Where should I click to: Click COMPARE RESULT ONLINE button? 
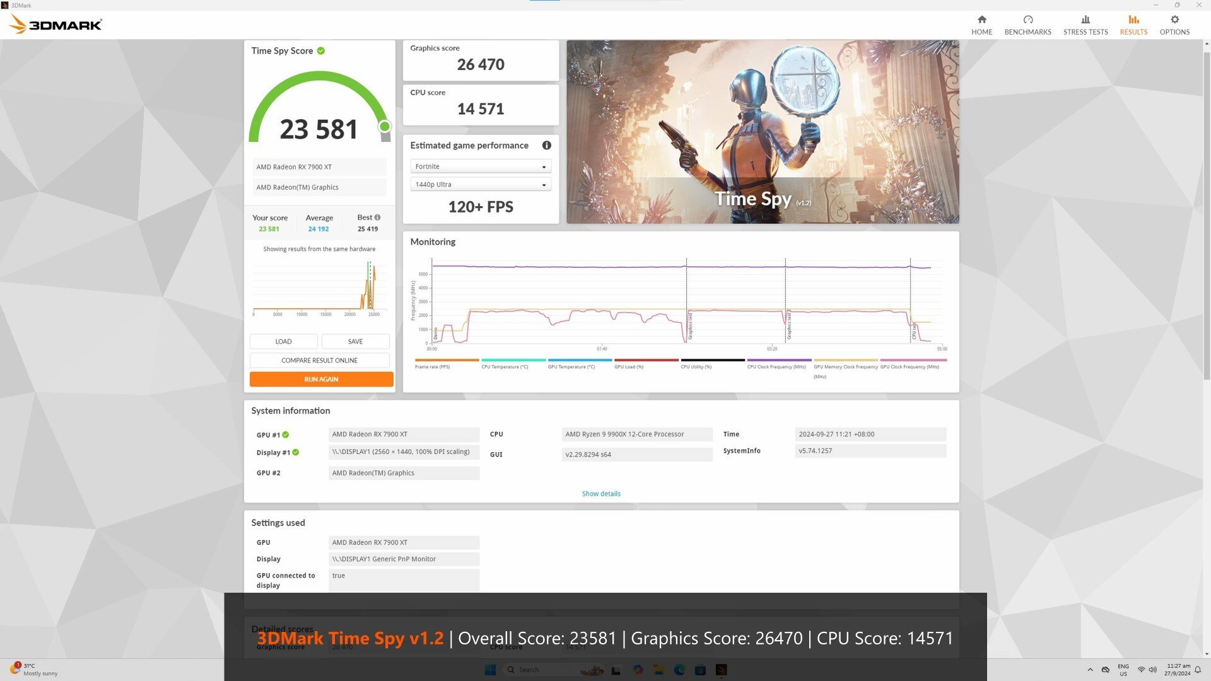coord(319,361)
